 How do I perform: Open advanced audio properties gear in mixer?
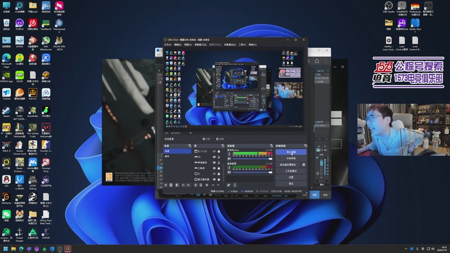229,185
